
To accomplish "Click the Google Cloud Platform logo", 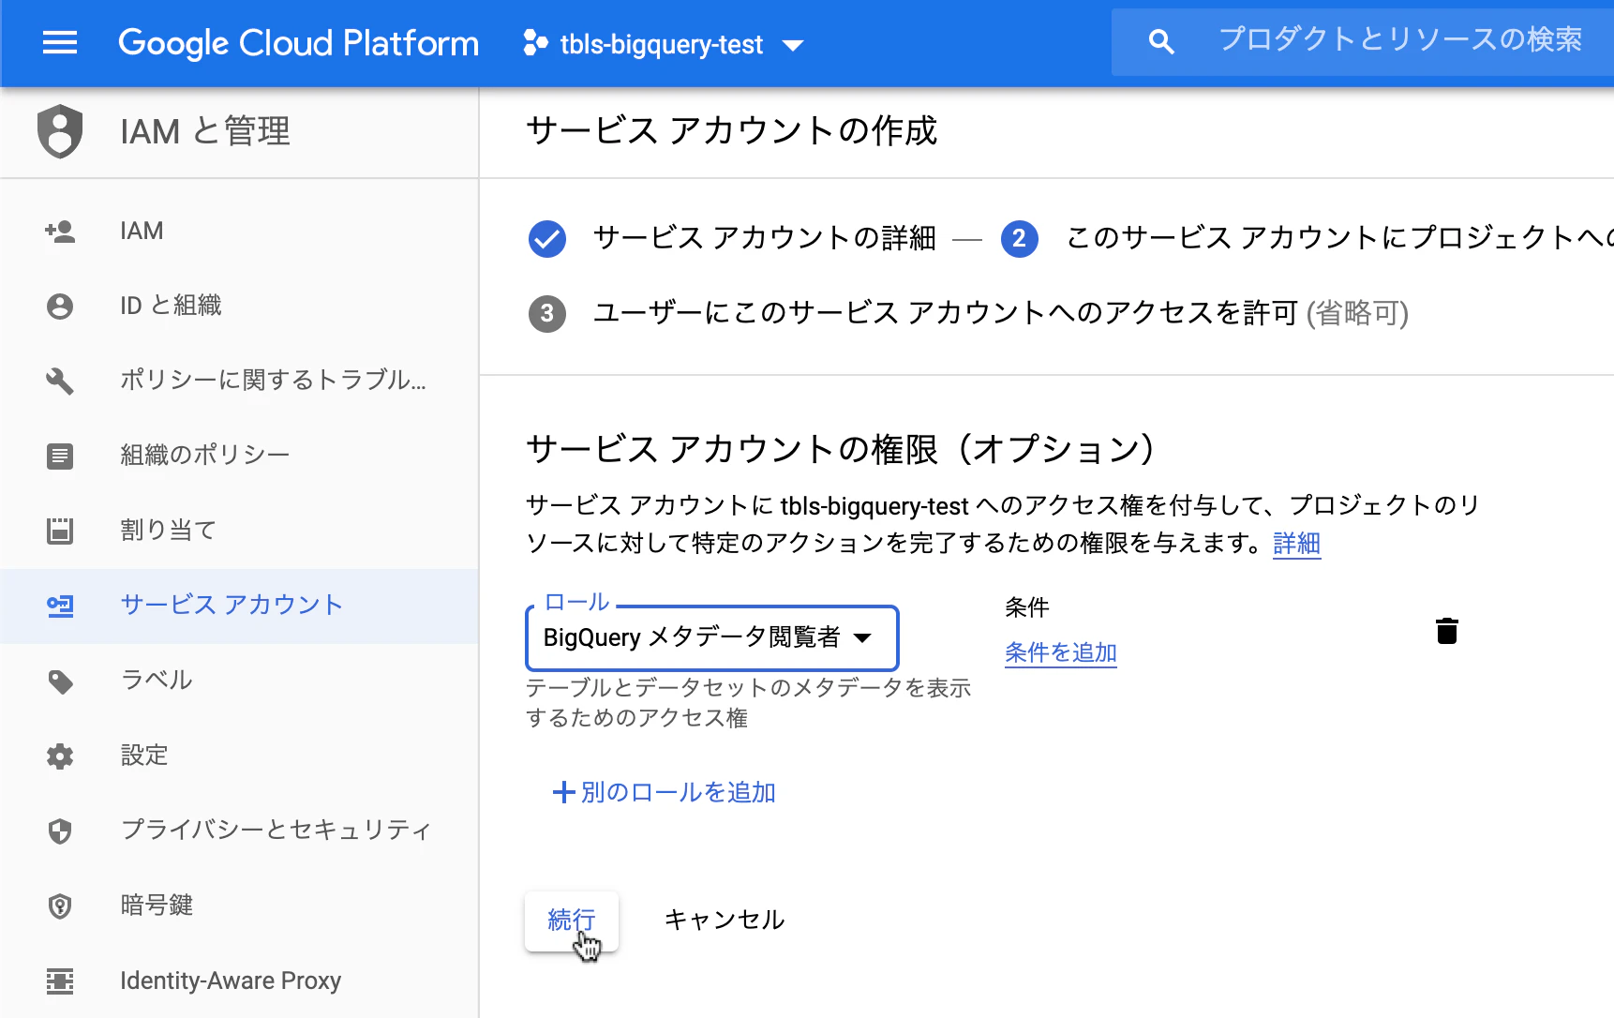I will click(x=298, y=43).
